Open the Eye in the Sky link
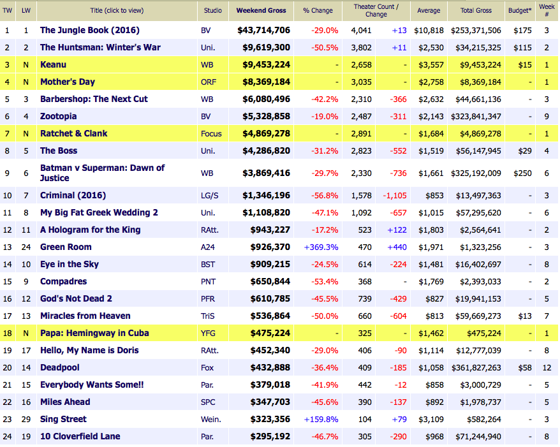 pyautogui.click(x=70, y=264)
